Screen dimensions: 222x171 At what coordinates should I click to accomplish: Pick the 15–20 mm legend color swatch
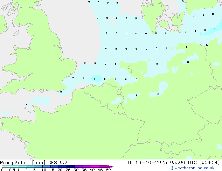(x=55, y=166)
